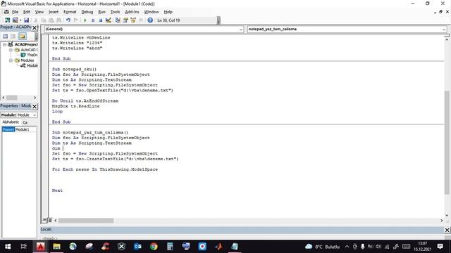Click the Full Module View icon at code window bottom
This screenshot has width=451, height=253.
(49, 220)
